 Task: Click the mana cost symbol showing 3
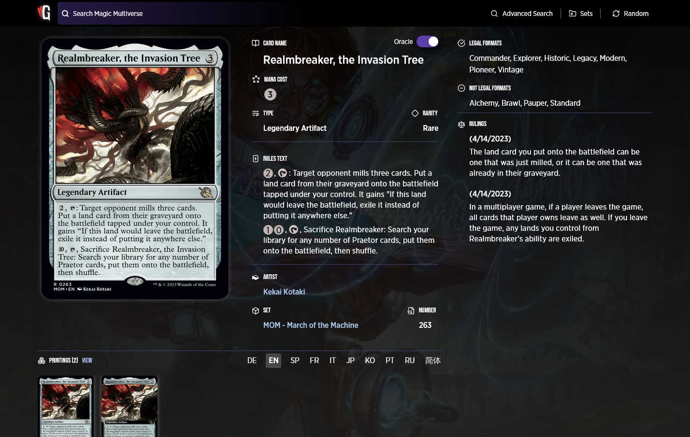(x=270, y=94)
